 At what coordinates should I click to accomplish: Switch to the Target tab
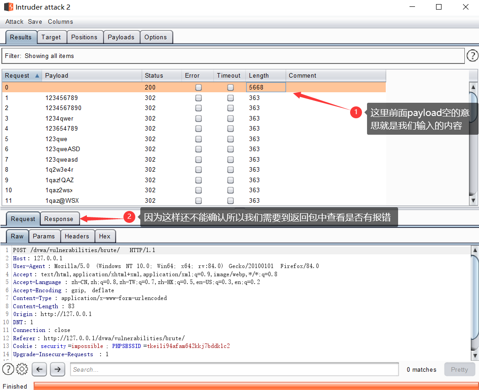point(52,37)
